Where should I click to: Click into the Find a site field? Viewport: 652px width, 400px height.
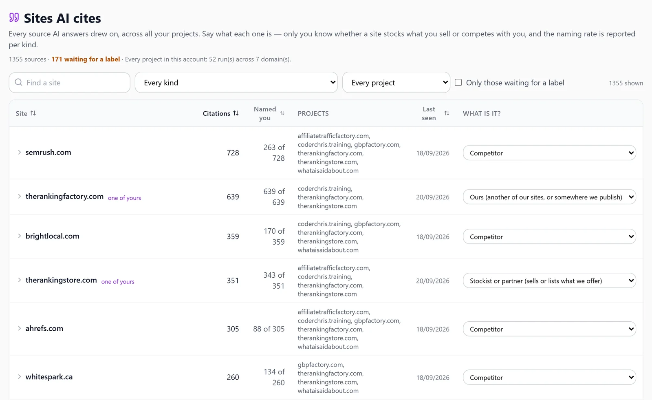pos(70,82)
